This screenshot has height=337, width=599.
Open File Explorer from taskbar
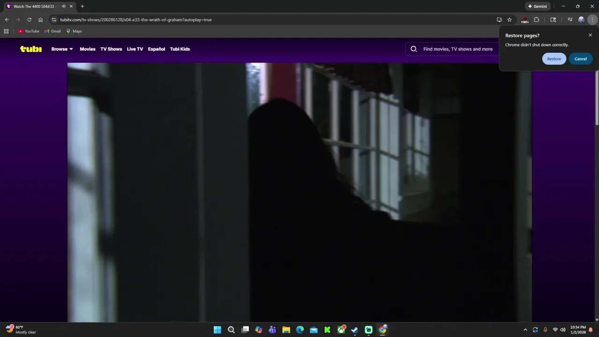(x=286, y=330)
